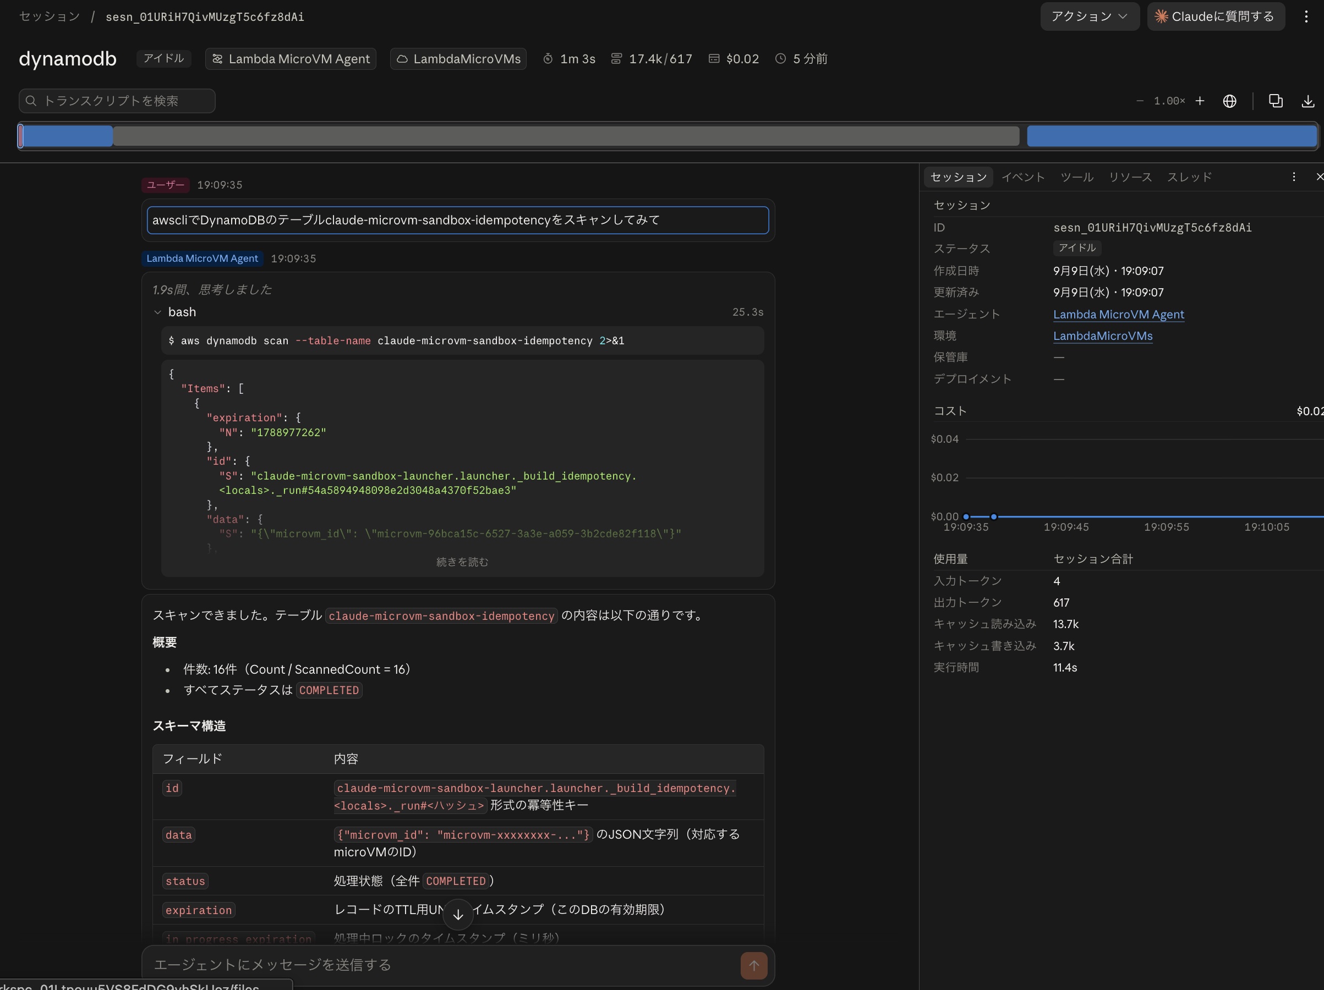The image size is (1324, 990).
Task: Click the 5 分前 timestamp stat
Action: [x=801, y=59]
